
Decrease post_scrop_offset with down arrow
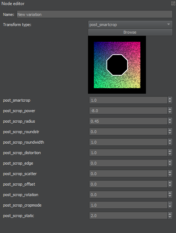tap(170, 186)
